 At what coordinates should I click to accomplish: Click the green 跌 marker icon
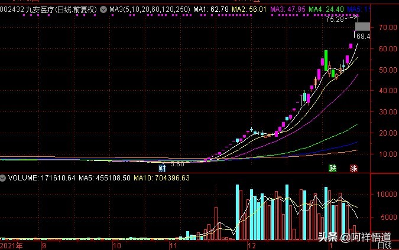tap(332, 168)
